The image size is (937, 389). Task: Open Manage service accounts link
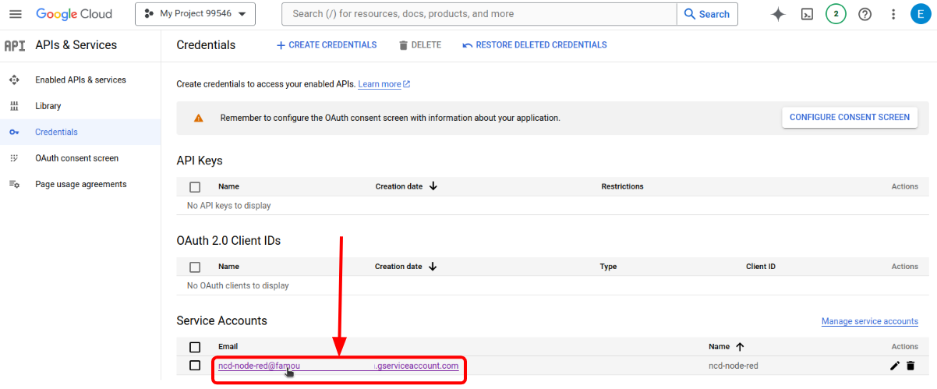click(x=870, y=321)
